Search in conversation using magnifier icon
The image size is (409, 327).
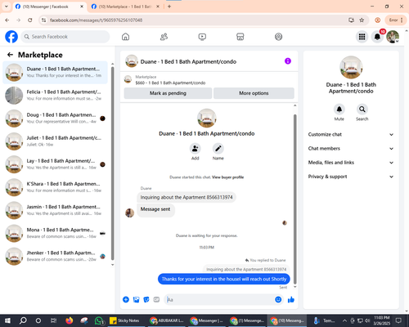click(362, 110)
